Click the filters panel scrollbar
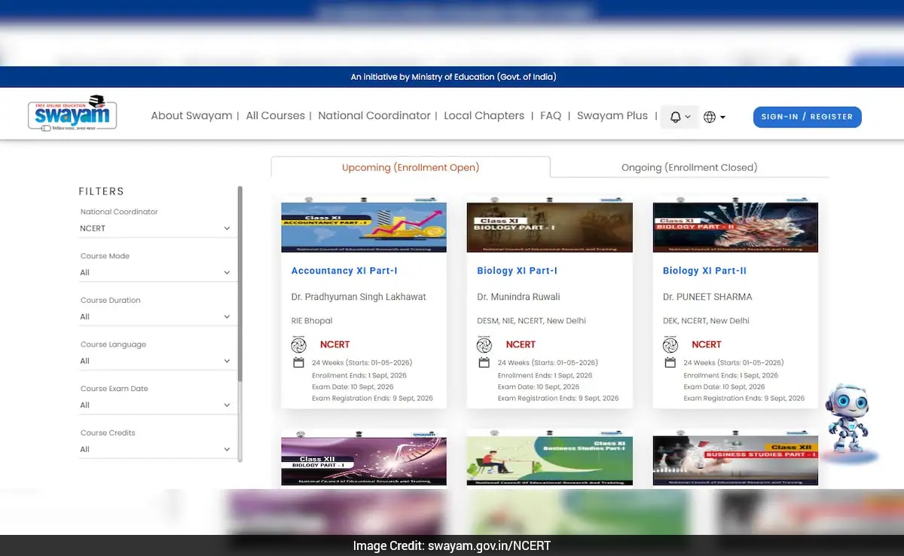Viewport: 904px width, 556px height. tap(240, 283)
